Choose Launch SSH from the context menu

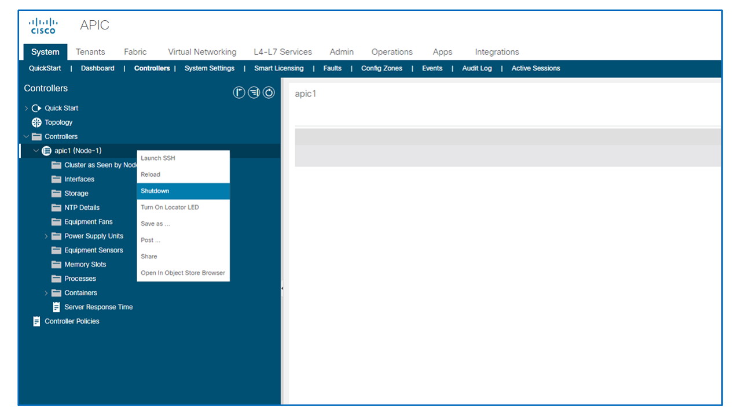184,158
